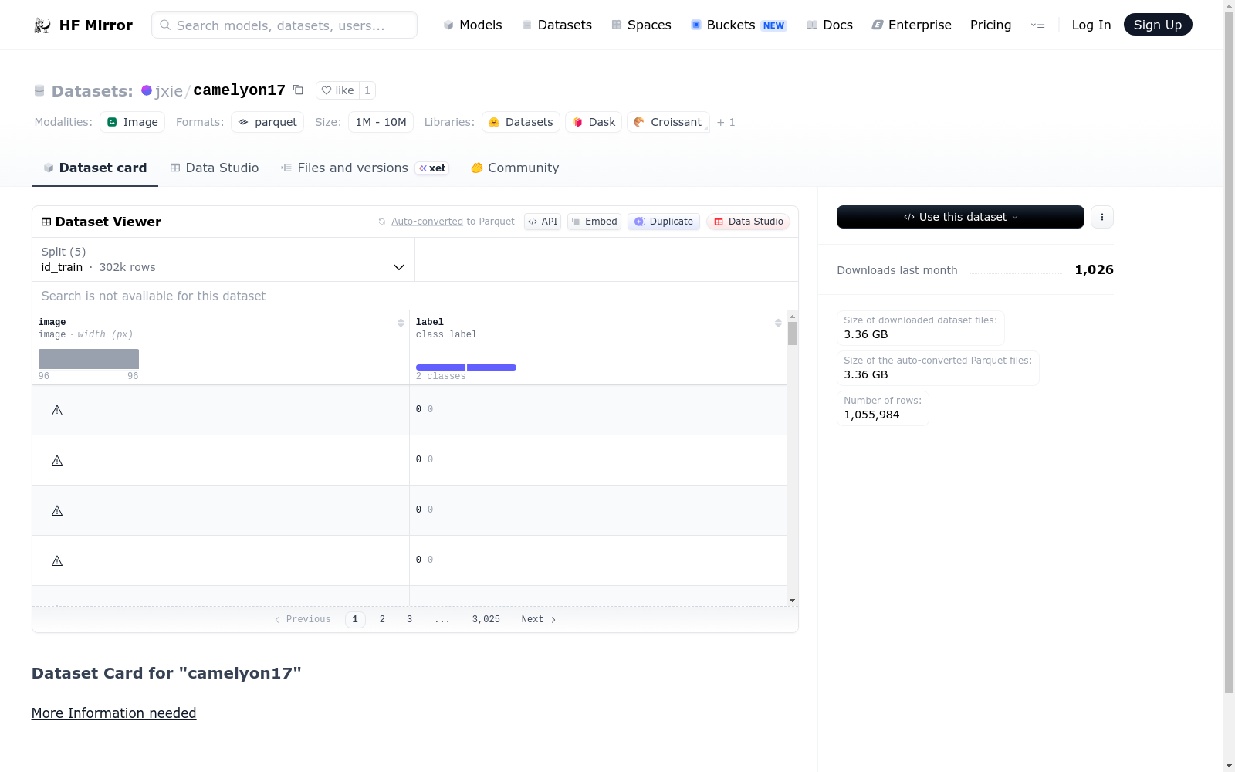Viewport: 1235px width, 772px height.
Task: Click the API button in viewer
Action: pyautogui.click(x=543, y=222)
